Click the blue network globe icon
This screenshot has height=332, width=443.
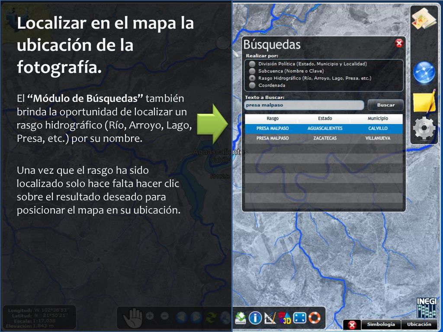click(424, 73)
